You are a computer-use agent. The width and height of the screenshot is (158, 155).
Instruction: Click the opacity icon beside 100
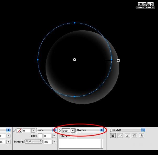click(x=60, y=130)
